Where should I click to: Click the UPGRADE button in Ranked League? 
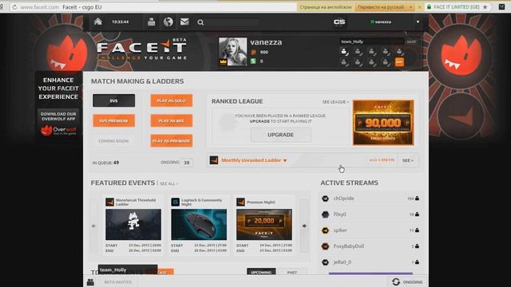pos(280,135)
